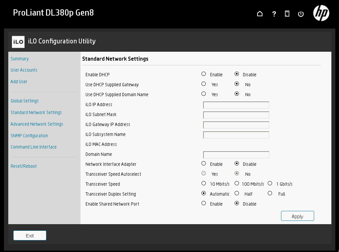Open Command Line Interface settings
This screenshot has width=339, height=252.
(x=34, y=147)
